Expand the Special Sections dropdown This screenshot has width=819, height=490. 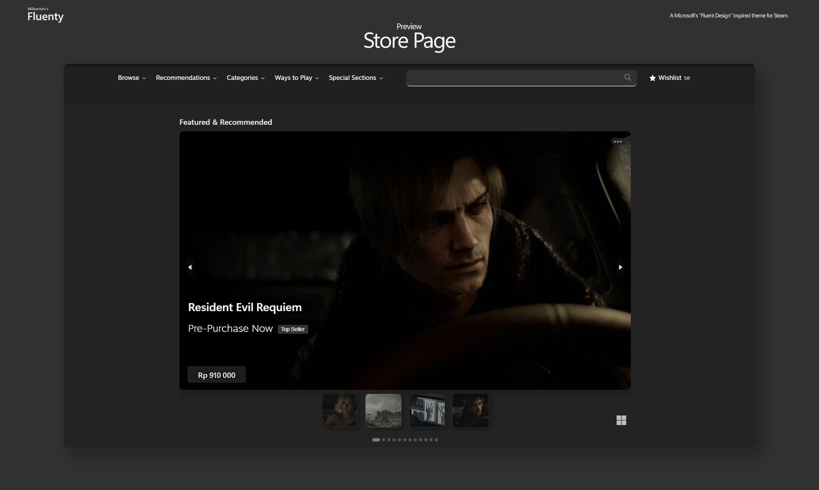click(x=356, y=78)
